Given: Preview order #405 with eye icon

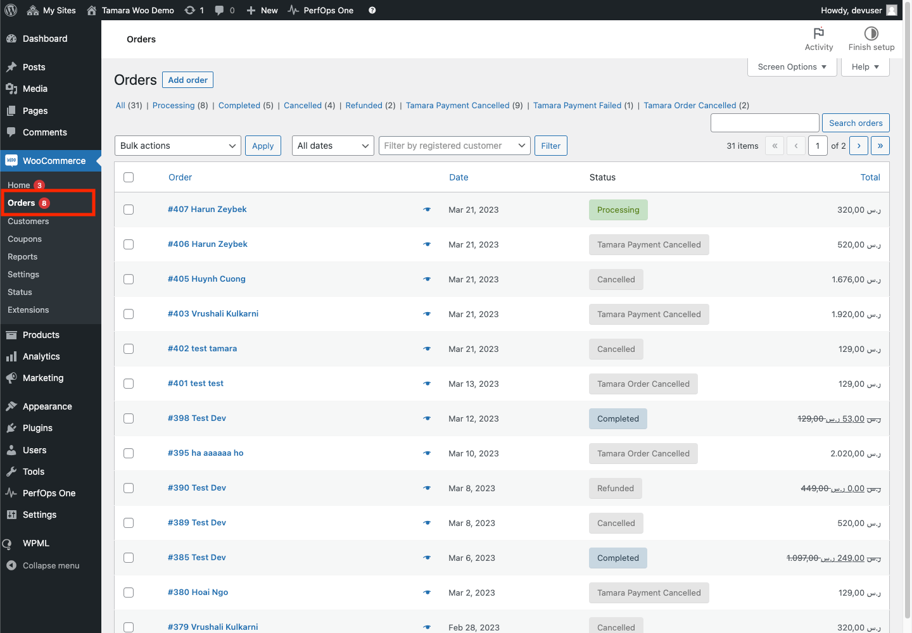Looking at the screenshot, I should click(x=427, y=279).
